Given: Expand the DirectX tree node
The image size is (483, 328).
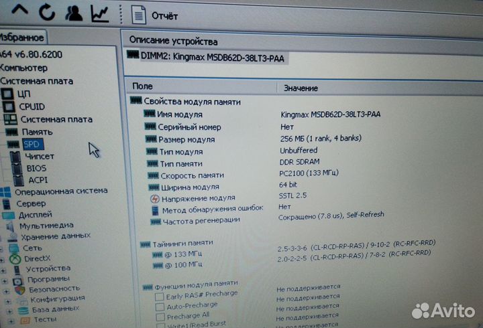Looking at the screenshot, I should (x=2, y=260).
